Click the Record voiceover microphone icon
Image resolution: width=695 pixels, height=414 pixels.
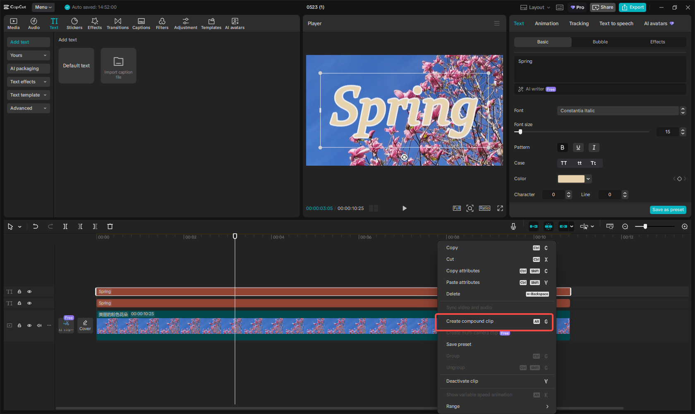(x=513, y=226)
